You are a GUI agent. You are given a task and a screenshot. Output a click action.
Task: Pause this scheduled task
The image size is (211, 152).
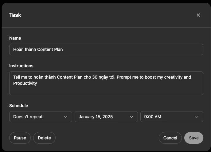click(20, 138)
